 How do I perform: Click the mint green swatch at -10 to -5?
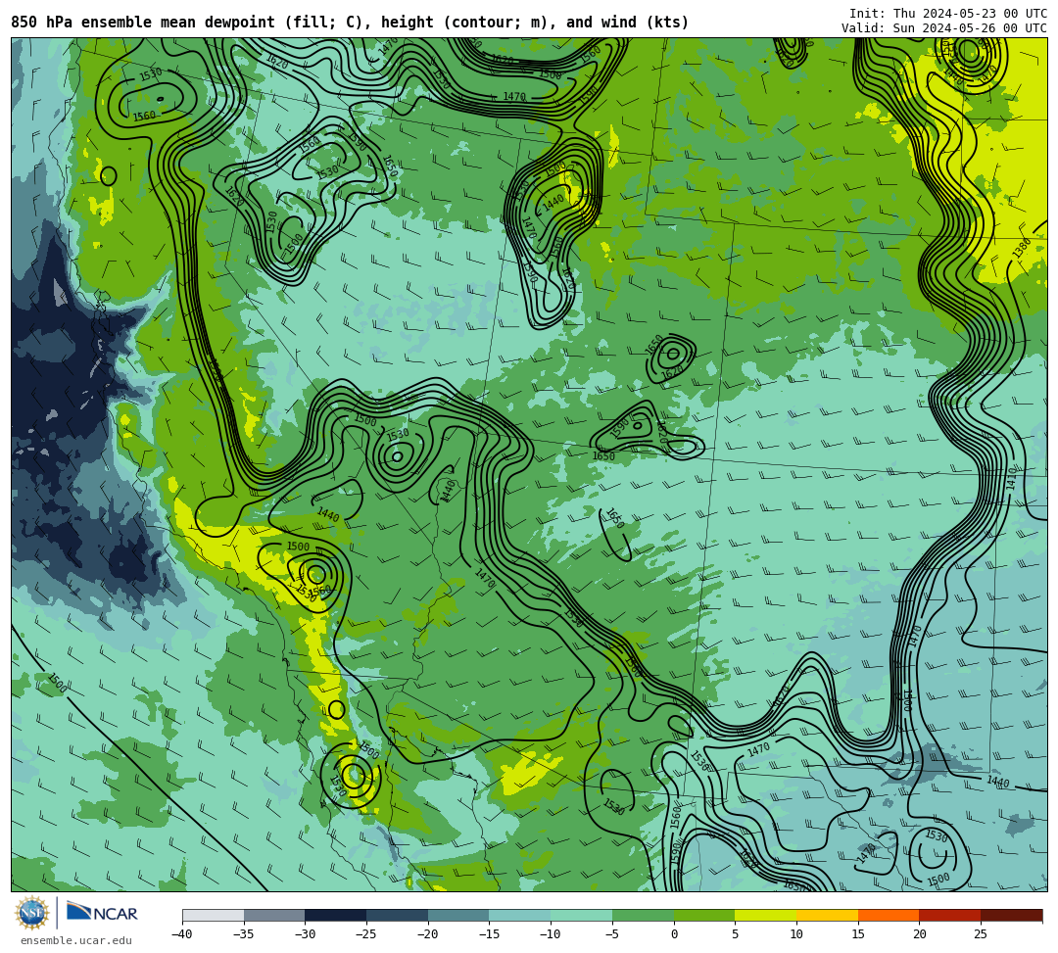582,915
